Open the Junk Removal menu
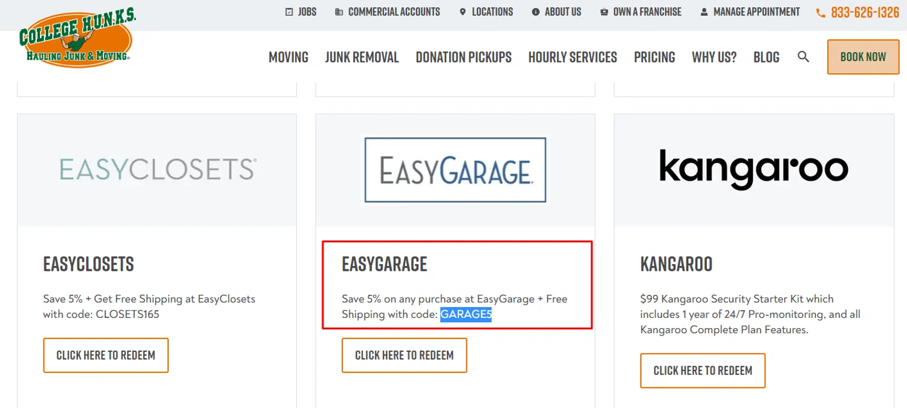This screenshot has height=408, width=907. tap(362, 57)
